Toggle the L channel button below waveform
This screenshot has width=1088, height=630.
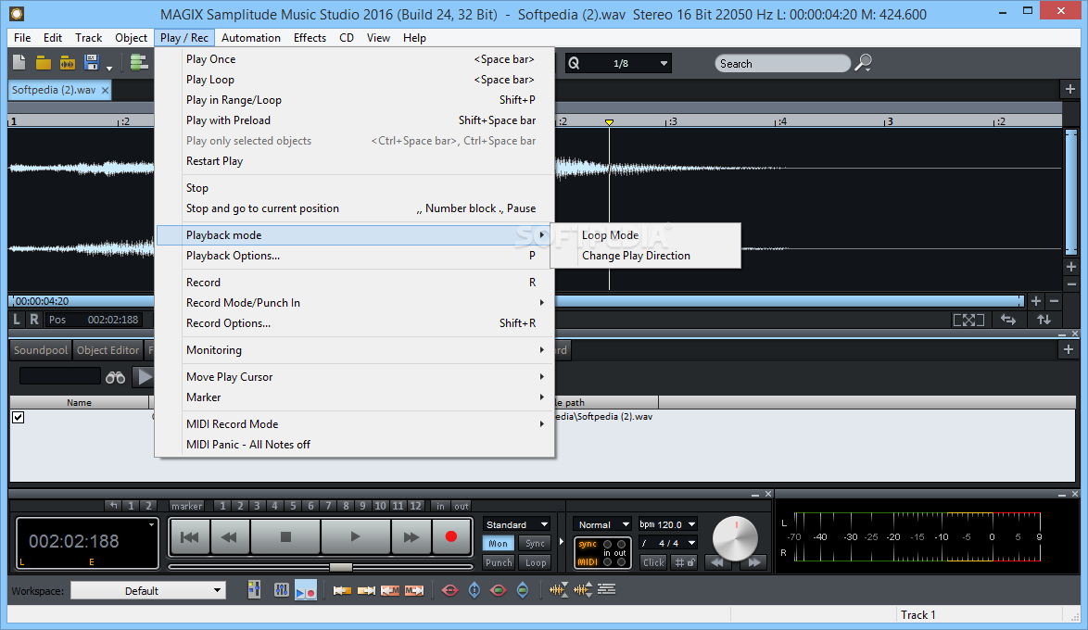point(17,319)
